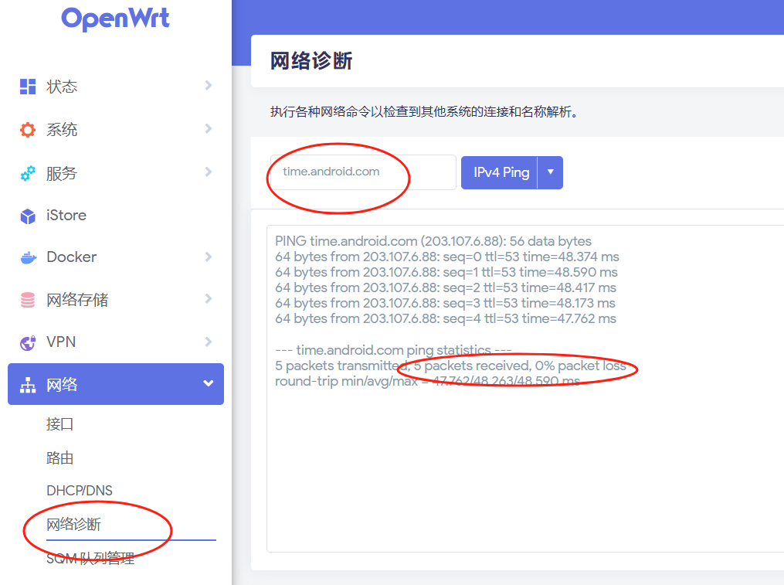Click the OpenWrt logo
This screenshot has width=784, height=585.
click(116, 19)
